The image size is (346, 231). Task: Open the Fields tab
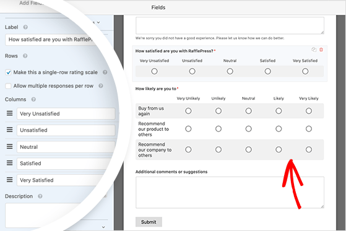158,7
